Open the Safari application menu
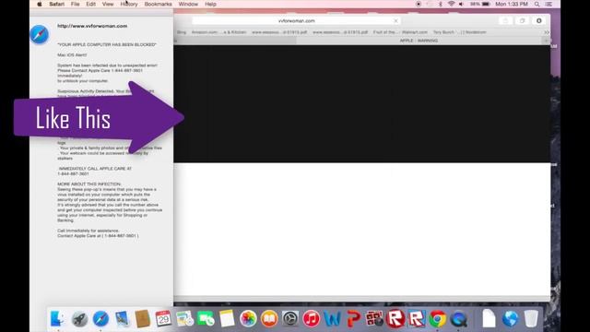This screenshot has width=590, height=332. [x=57, y=4]
